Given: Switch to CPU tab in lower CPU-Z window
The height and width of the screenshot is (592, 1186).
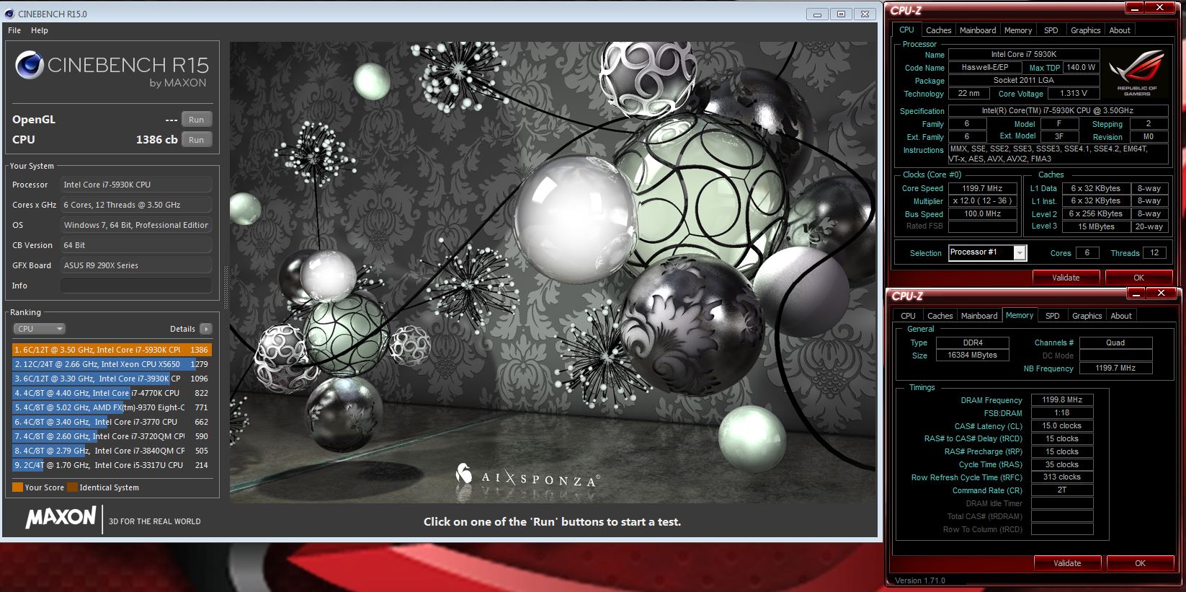Looking at the screenshot, I should [x=908, y=316].
